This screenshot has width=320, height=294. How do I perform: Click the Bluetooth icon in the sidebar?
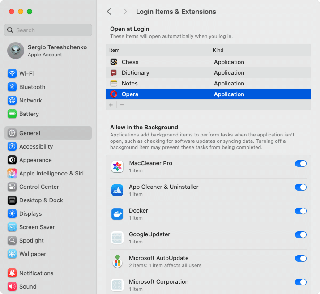coord(12,87)
